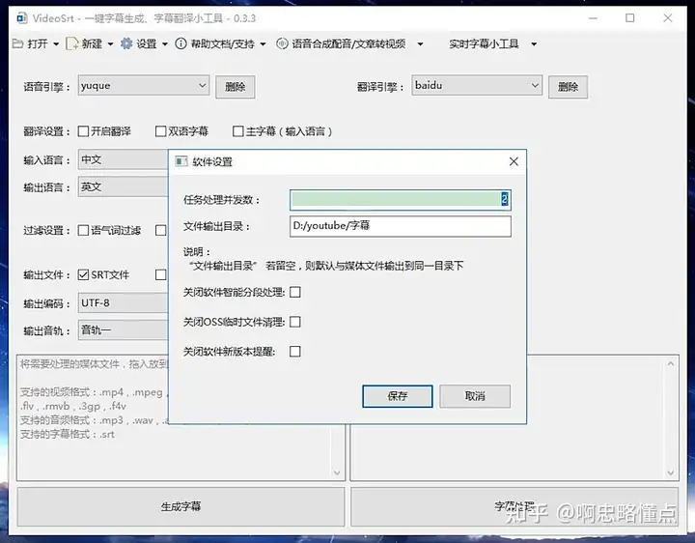This screenshot has width=695, height=543.
Task: Click 保存 in the settings dialog
Action: tap(397, 396)
